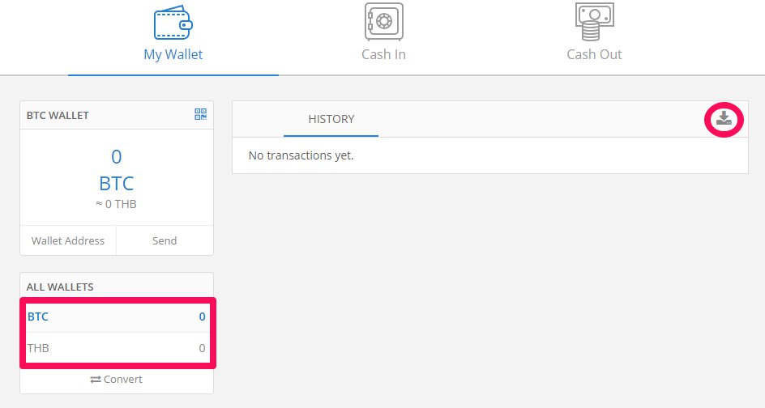Image resolution: width=765 pixels, height=408 pixels.
Task: Click the Convert link below All Wallets
Action: 117,379
